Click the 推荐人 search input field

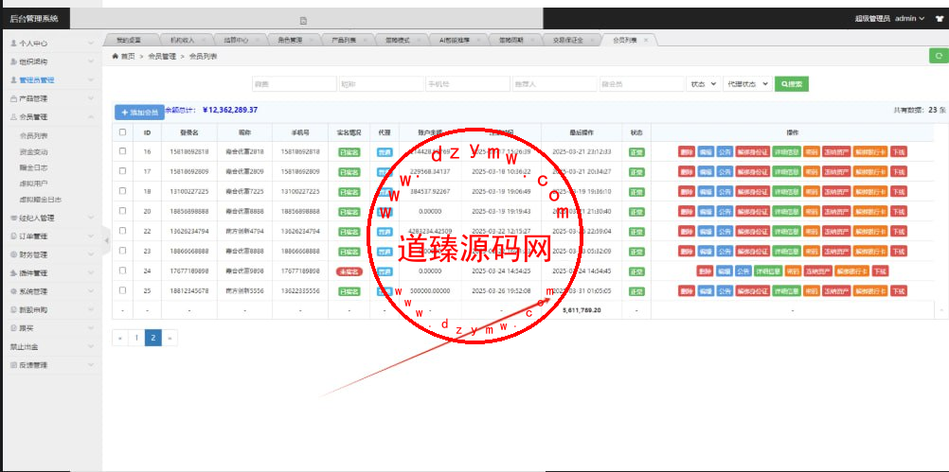tap(554, 84)
